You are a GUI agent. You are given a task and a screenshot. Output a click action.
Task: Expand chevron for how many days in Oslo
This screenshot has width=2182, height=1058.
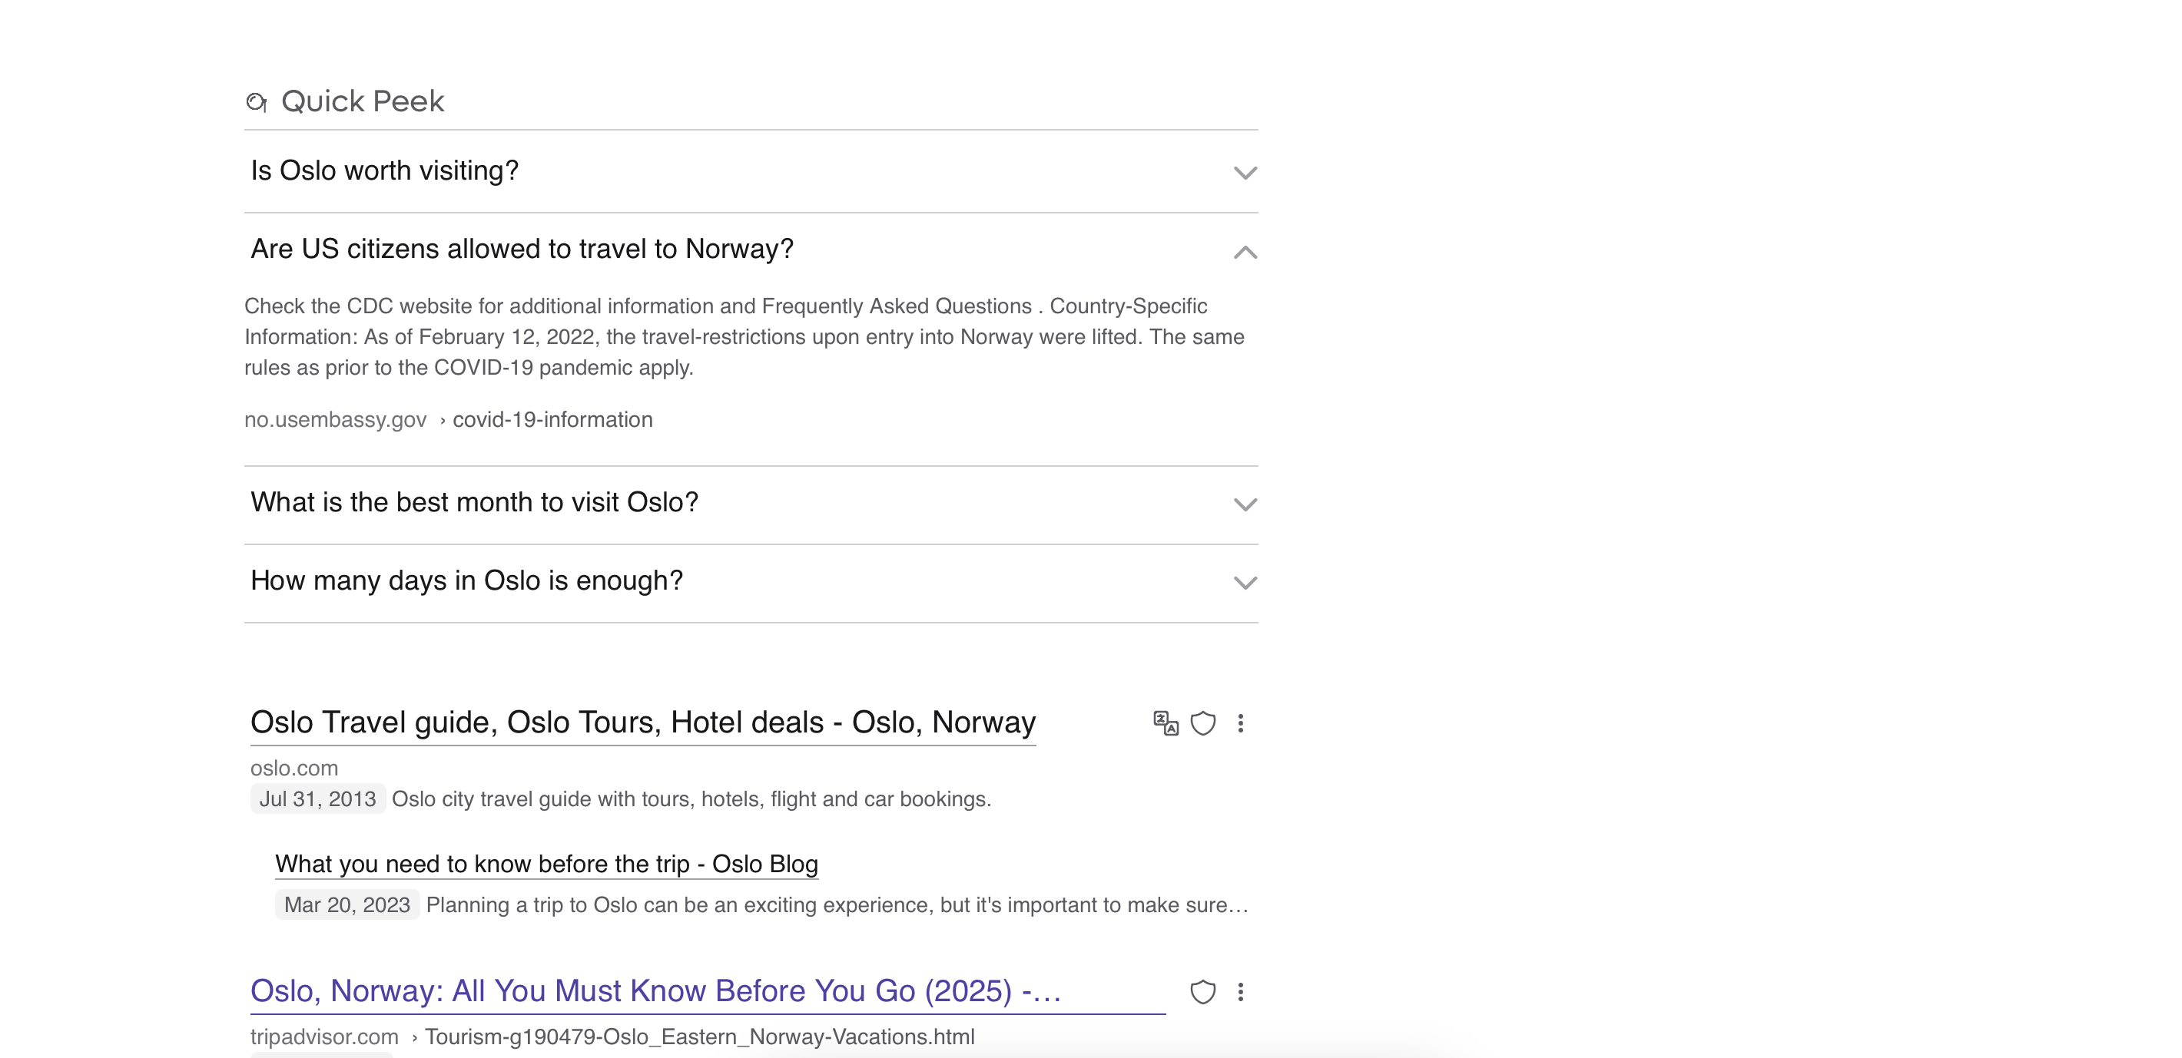pyautogui.click(x=1245, y=584)
